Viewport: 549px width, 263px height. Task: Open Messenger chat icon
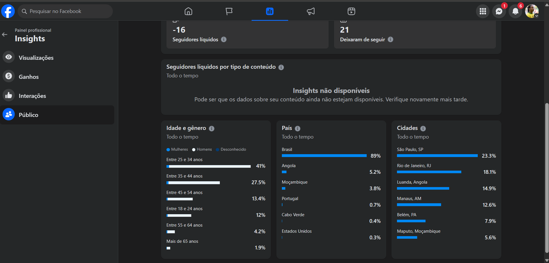coord(499,11)
